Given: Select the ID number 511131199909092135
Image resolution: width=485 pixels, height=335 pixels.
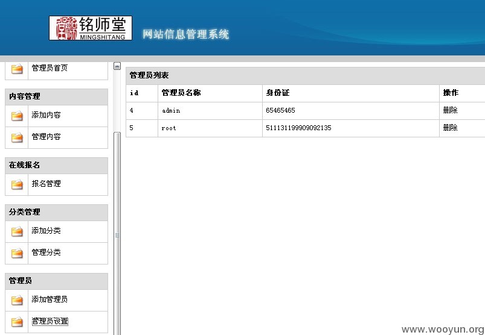Looking at the screenshot, I should (x=298, y=128).
